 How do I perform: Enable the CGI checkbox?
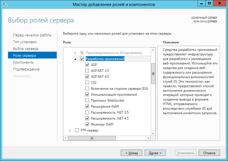[x=87, y=82]
